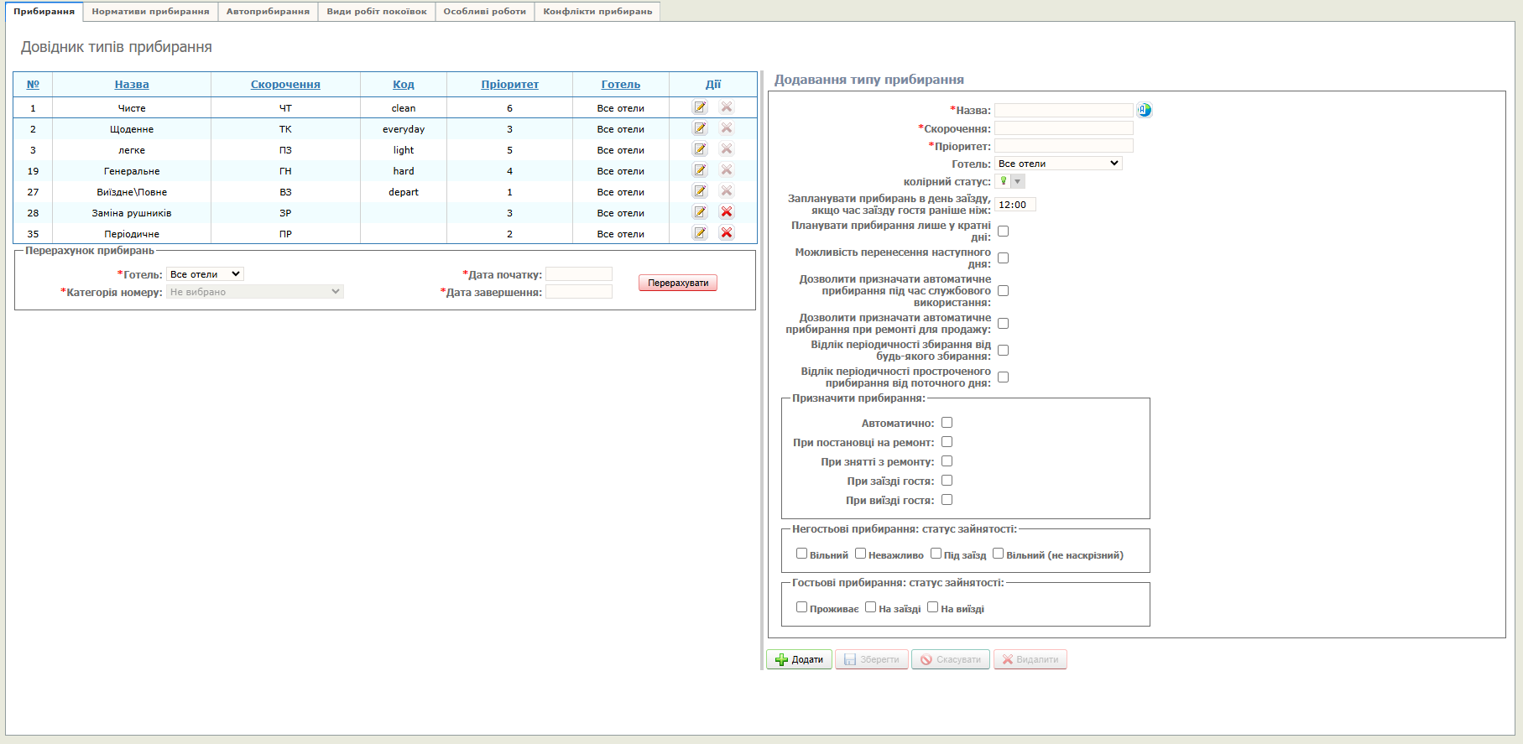Open the Конфлікти прибирань tab
This screenshot has width=1523, height=744.
(x=597, y=12)
